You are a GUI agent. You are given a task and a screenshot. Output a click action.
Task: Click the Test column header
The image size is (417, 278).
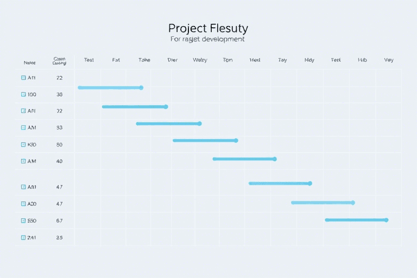click(89, 60)
